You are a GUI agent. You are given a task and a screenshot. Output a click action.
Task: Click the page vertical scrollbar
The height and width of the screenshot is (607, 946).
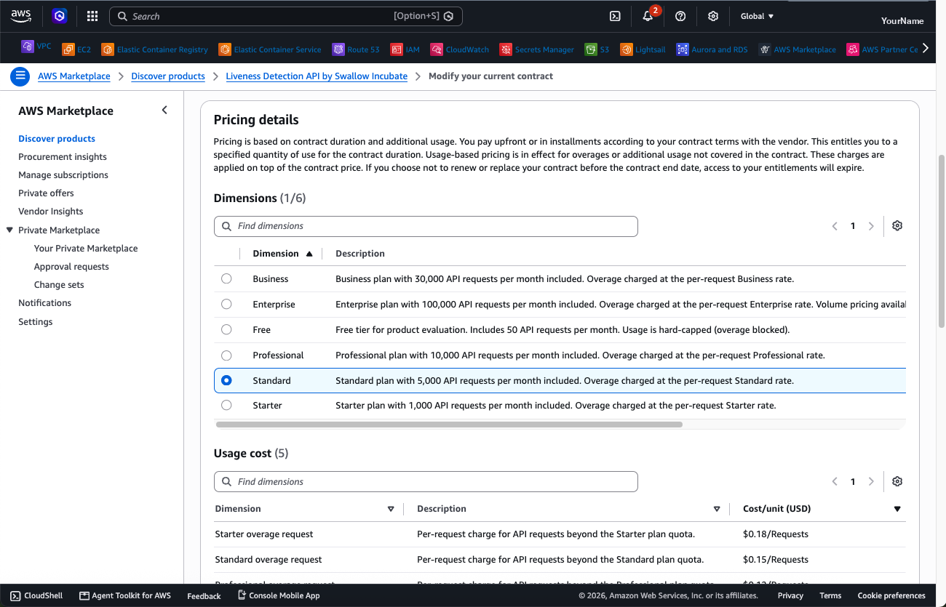(941, 240)
